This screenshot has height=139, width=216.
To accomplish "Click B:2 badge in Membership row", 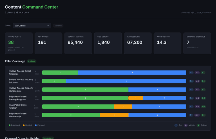I will coord(203,115).
